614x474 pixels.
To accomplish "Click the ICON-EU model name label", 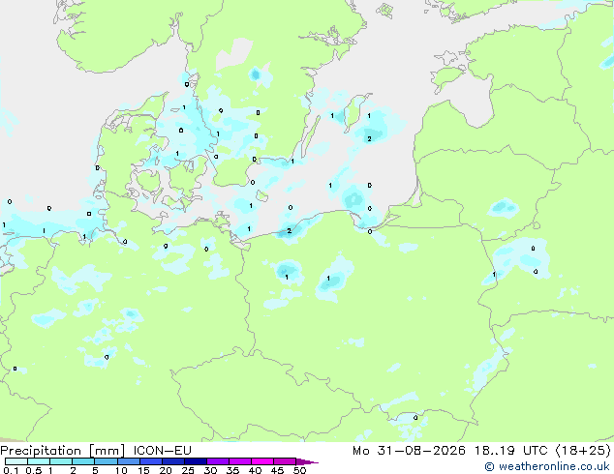I will pyautogui.click(x=162, y=451).
